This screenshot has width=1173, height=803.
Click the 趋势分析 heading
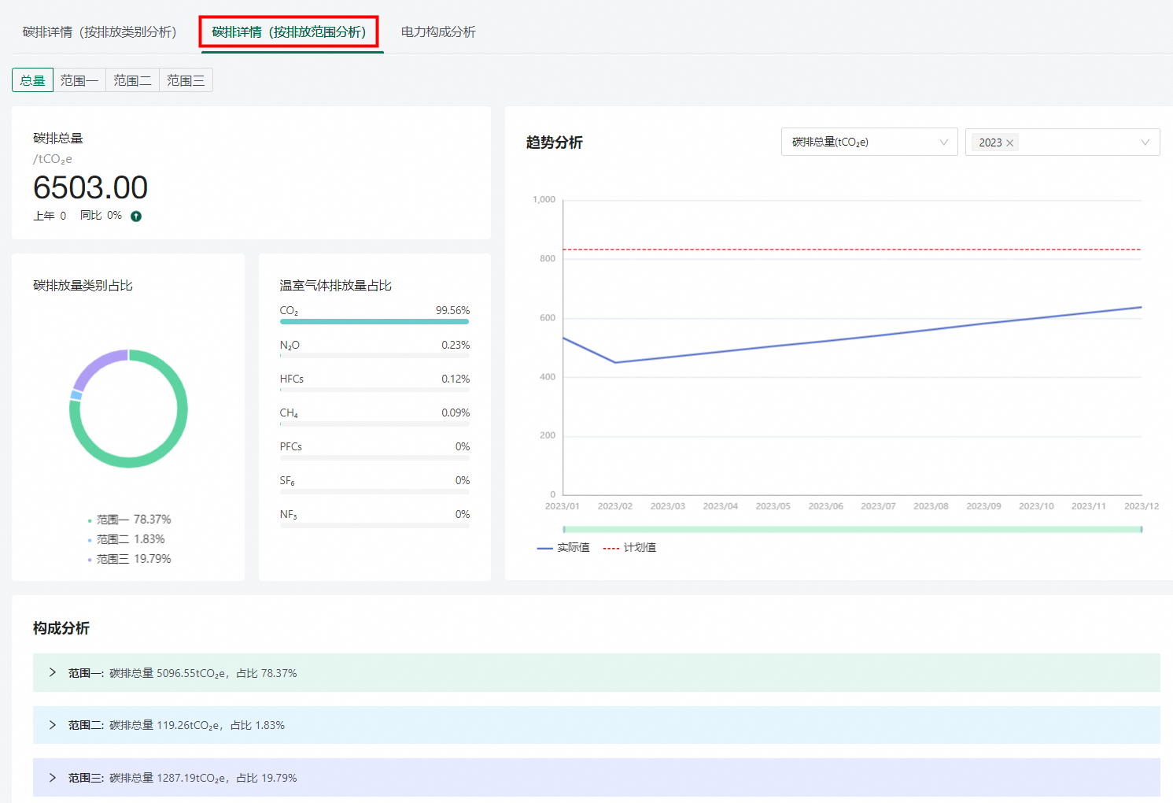[x=555, y=142]
